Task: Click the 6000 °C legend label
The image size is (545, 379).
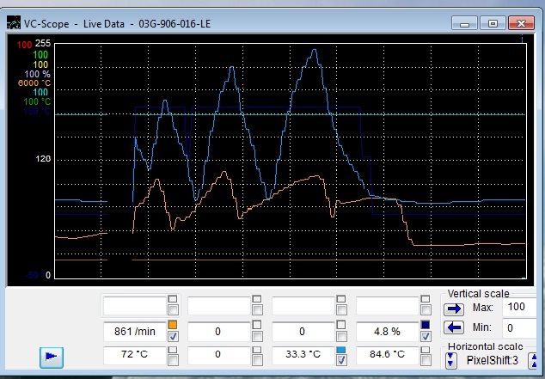Action: tap(34, 83)
